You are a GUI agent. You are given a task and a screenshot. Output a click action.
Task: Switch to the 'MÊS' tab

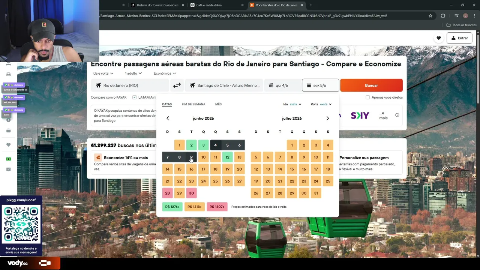coord(218,104)
